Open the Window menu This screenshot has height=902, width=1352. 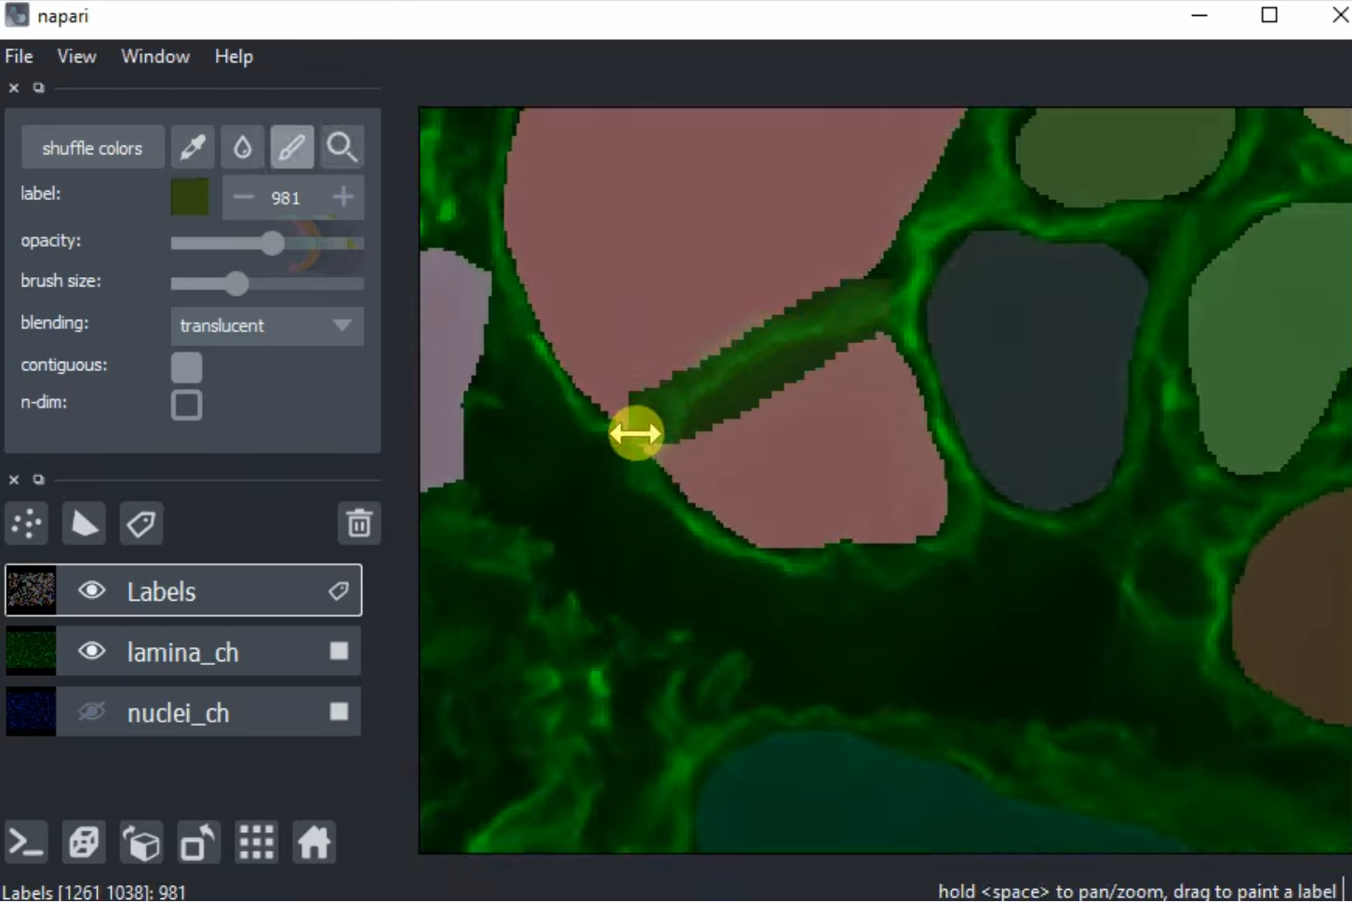[154, 57]
